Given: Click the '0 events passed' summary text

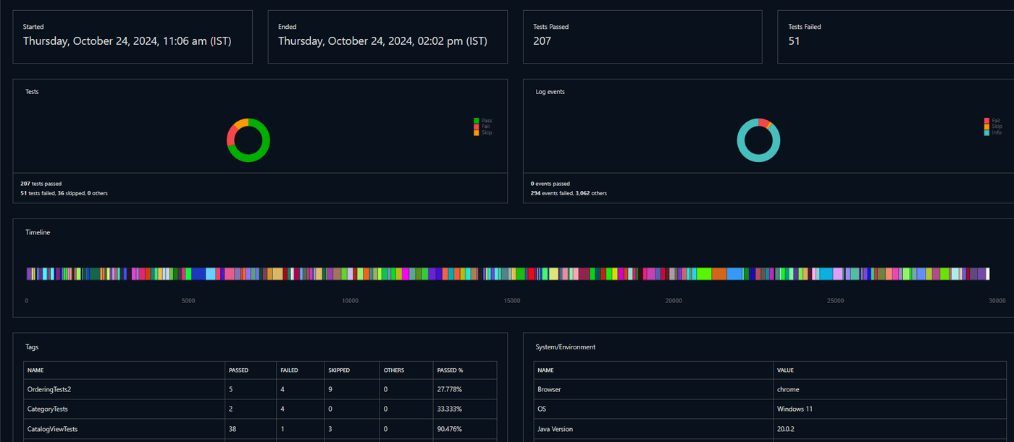Looking at the screenshot, I should point(550,184).
